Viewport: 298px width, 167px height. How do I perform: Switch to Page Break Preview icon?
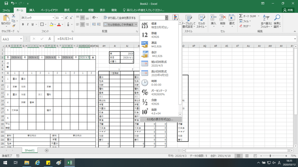click(x=255, y=156)
